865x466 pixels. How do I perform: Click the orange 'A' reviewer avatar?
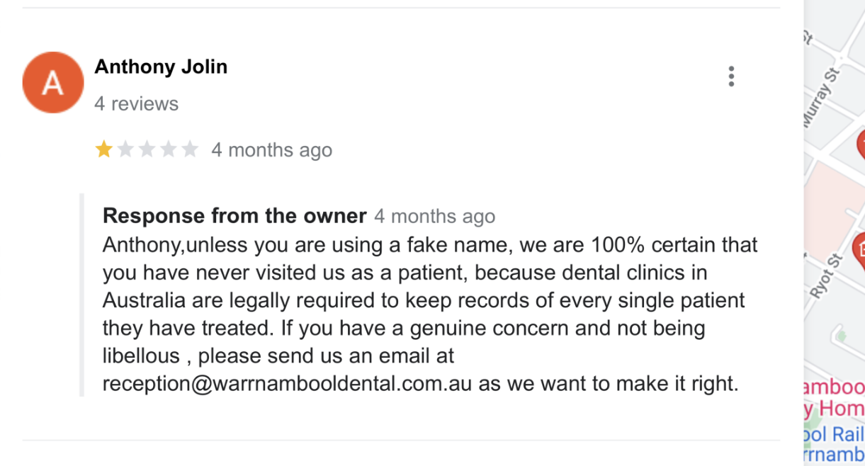point(53,82)
